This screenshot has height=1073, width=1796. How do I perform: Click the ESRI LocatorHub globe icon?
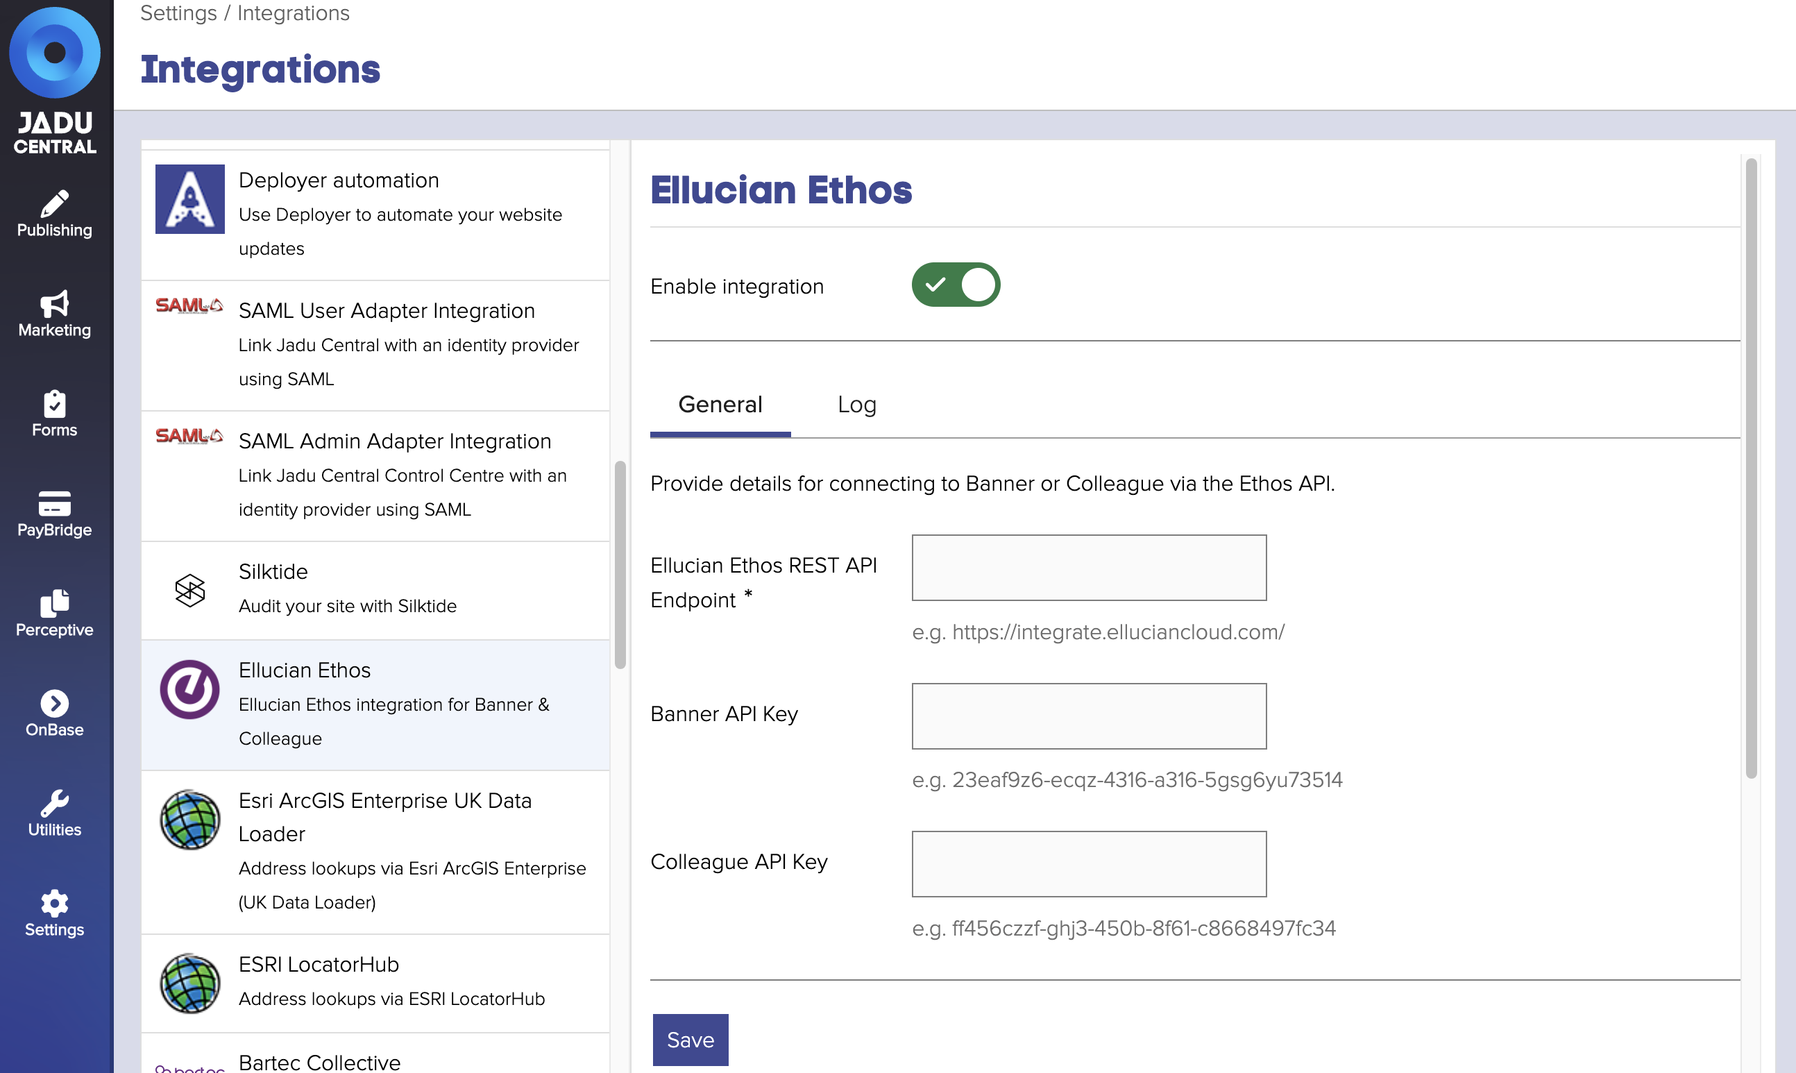(x=190, y=983)
